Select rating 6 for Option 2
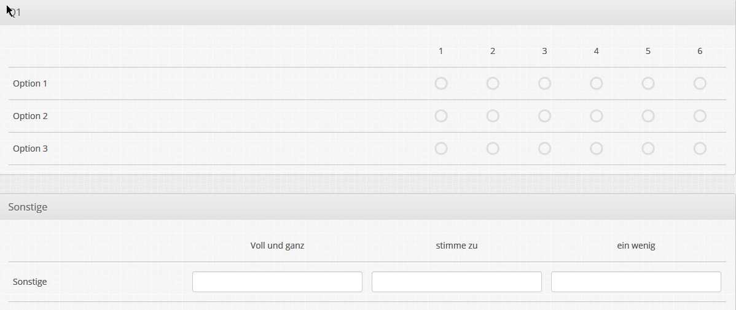The height and width of the screenshot is (310, 736). (x=700, y=116)
